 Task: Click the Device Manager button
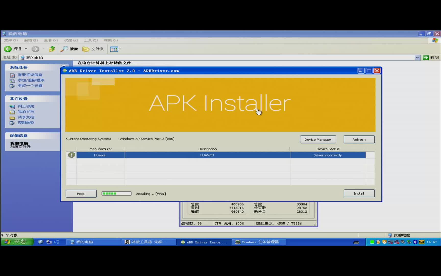click(318, 140)
